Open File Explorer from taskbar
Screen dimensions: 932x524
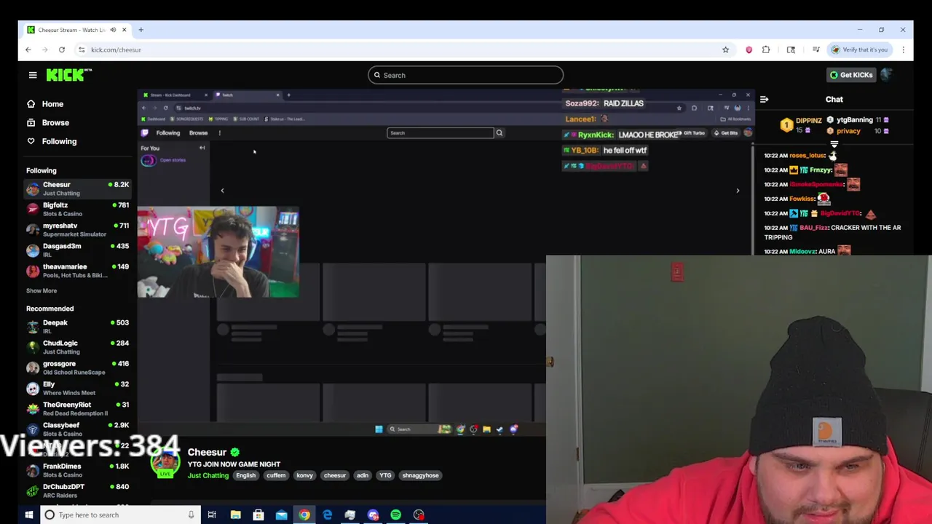(235, 515)
